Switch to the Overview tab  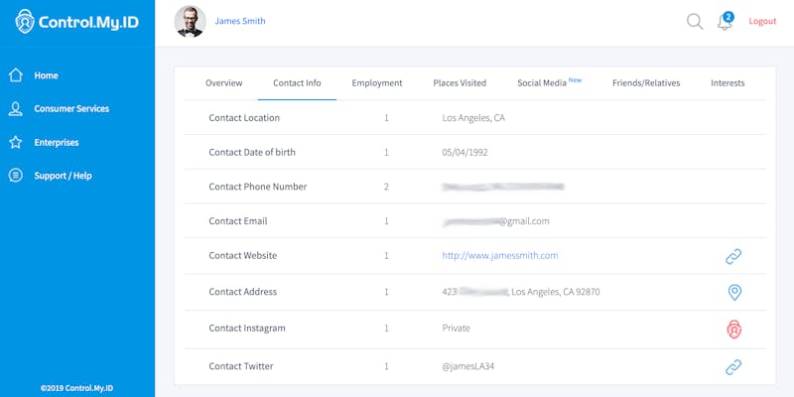coord(223,83)
